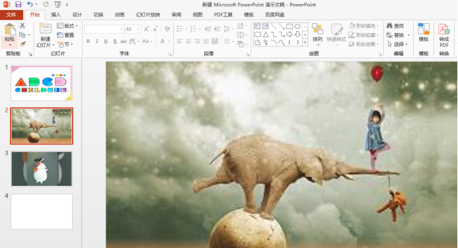Toggle Strikethrough abc formatting

124,41
